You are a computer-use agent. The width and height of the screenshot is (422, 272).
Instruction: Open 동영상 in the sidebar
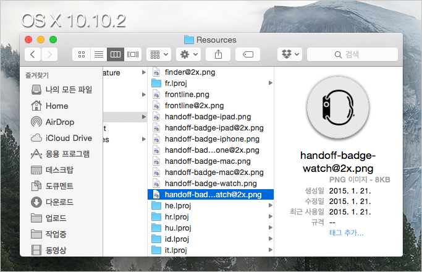[49, 250]
